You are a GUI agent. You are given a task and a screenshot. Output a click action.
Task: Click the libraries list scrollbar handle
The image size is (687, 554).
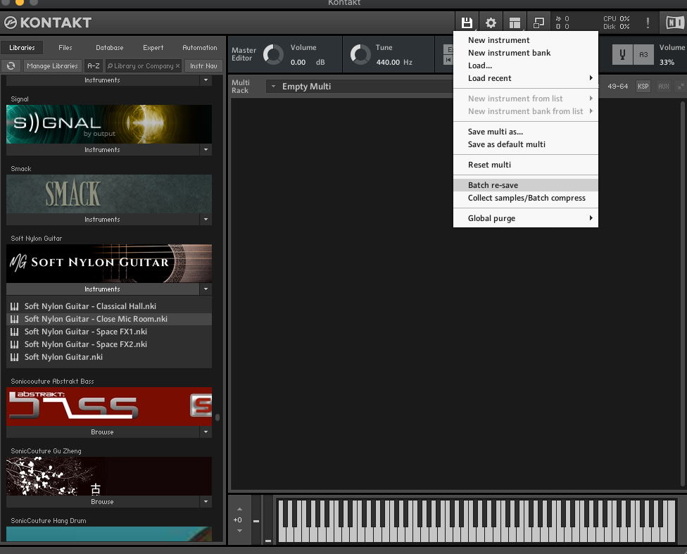coord(218,417)
